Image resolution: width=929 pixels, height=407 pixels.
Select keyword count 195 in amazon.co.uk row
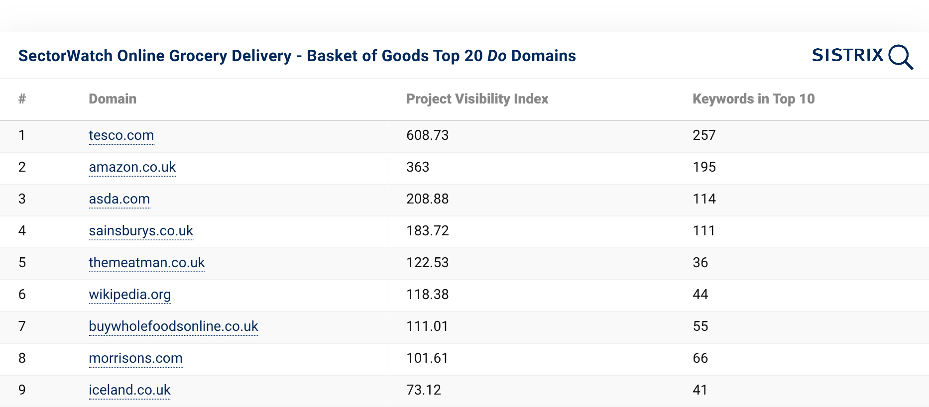click(x=704, y=167)
